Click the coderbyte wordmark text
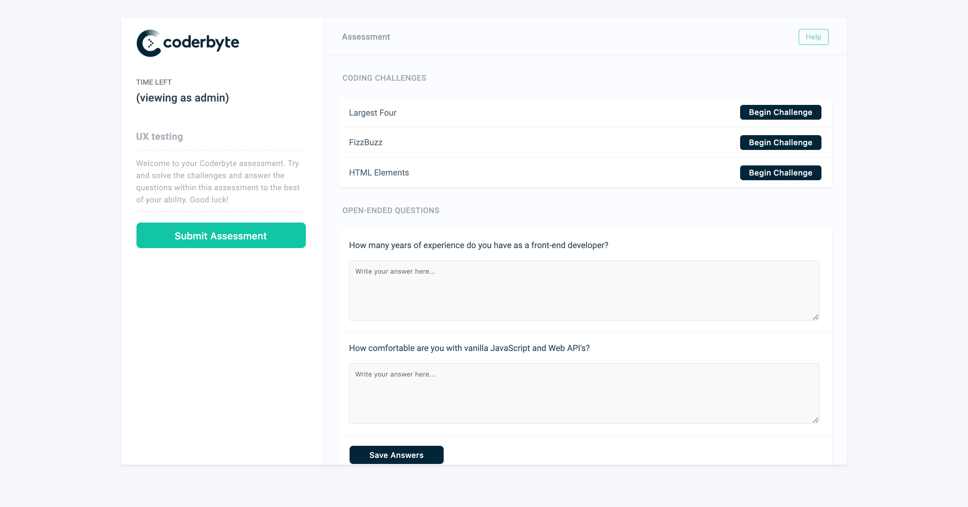Screen dimensions: 968x507 (201, 42)
